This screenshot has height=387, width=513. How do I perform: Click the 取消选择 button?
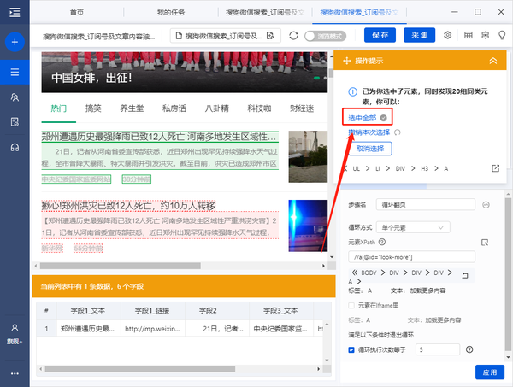click(370, 149)
